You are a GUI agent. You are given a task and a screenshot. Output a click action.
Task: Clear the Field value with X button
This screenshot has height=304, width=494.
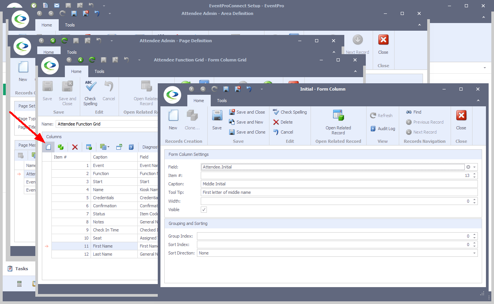click(468, 167)
